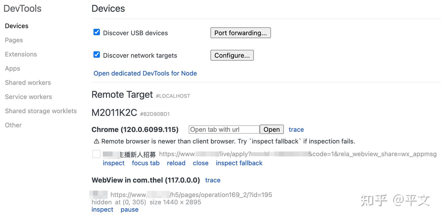Screen dimensions: 441x218
Task: Close the remote Chrome tab link
Action: click(x=201, y=163)
